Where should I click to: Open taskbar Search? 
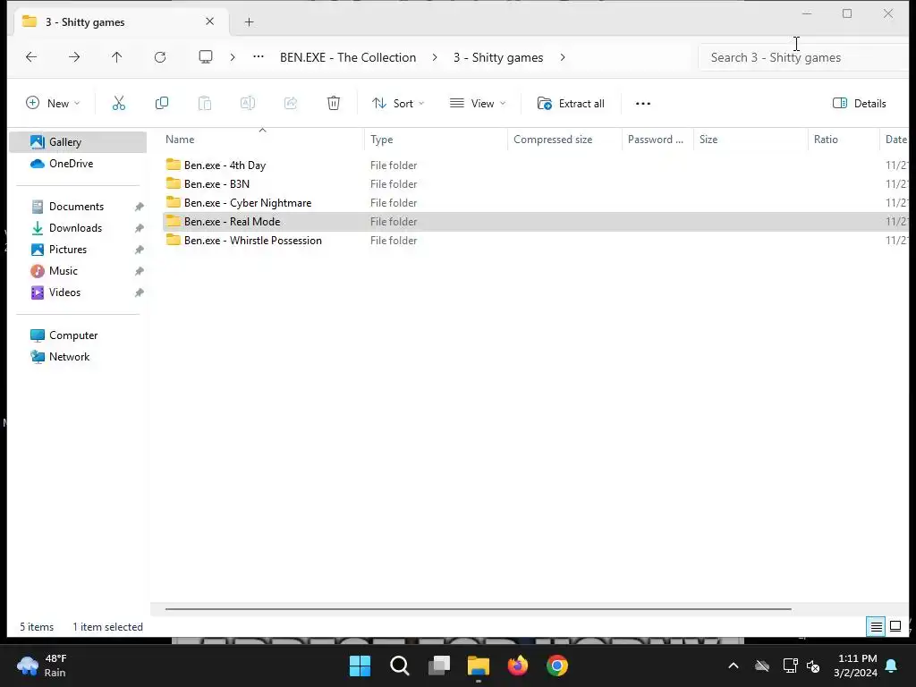click(400, 666)
